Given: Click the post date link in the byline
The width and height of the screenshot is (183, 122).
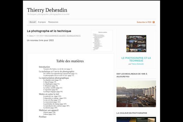Looking at the screenshot, I should click(x=40, y=36).
